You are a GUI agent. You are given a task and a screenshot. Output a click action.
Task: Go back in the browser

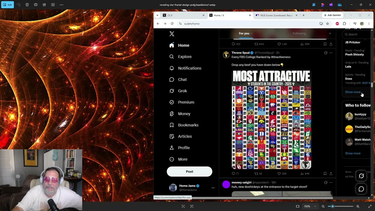158,24
